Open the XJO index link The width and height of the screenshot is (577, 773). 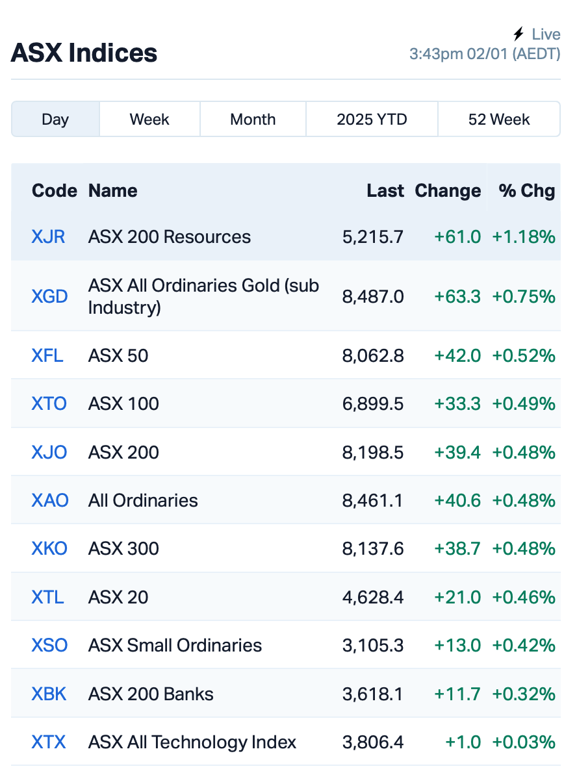pos(49,452)
